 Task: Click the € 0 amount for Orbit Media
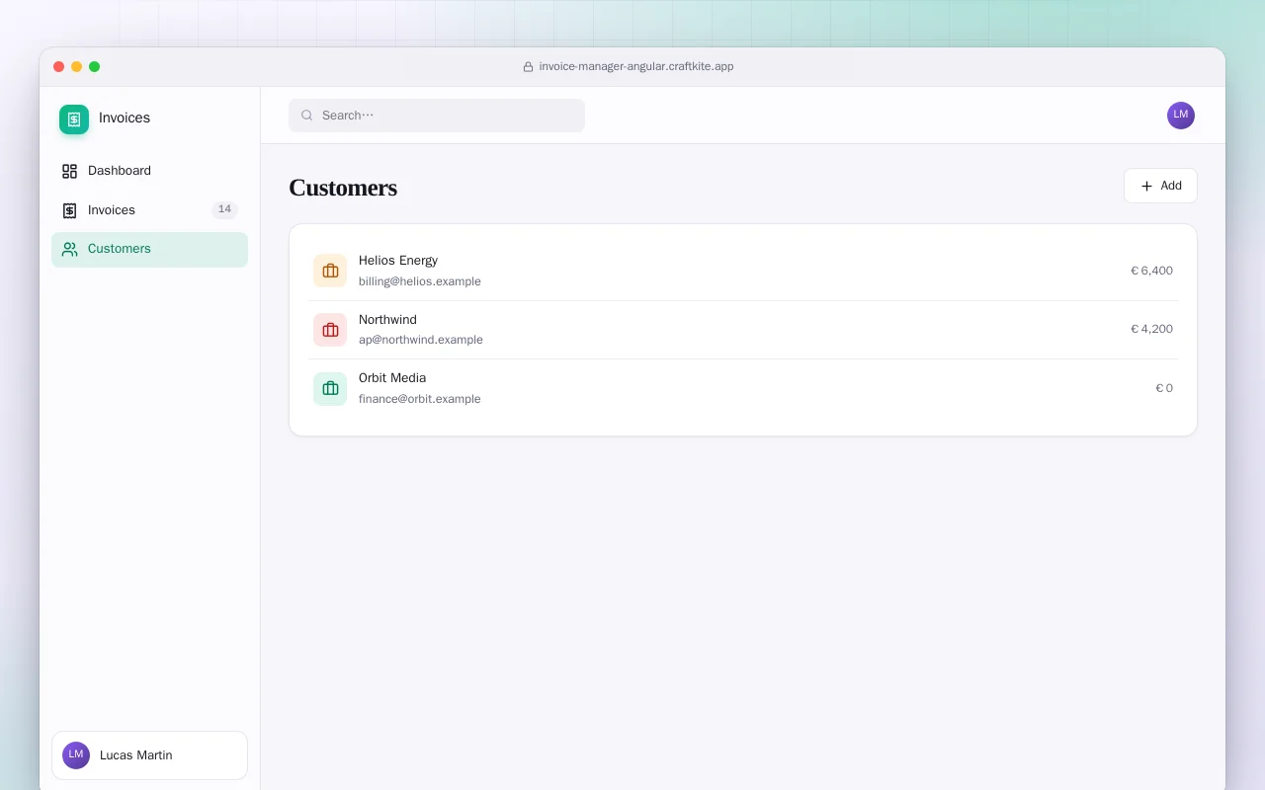(x=1164, y=389)
